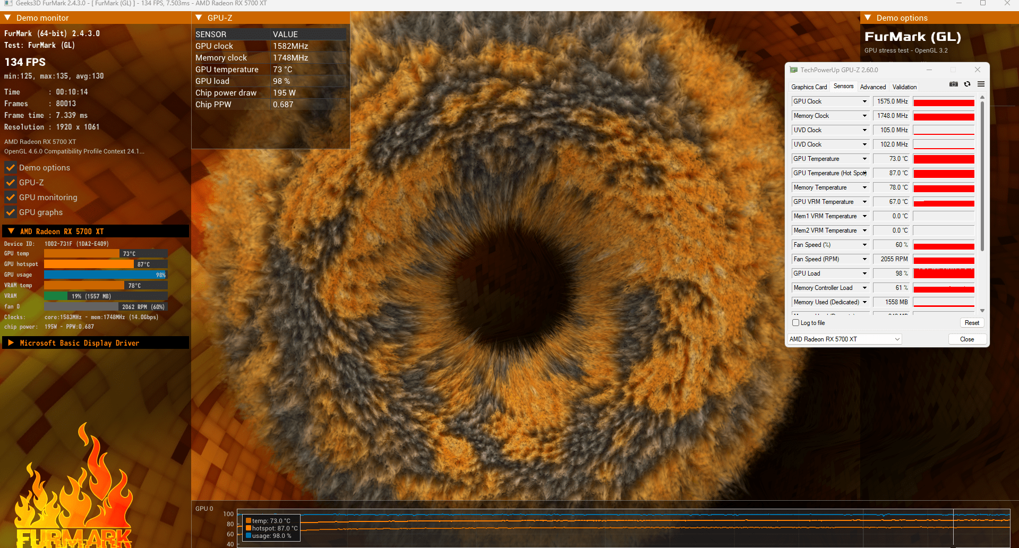Open the GPU-Z hamburger menu icon
The height and width of the screenshot is (548, 1019).
click(981, 84)
